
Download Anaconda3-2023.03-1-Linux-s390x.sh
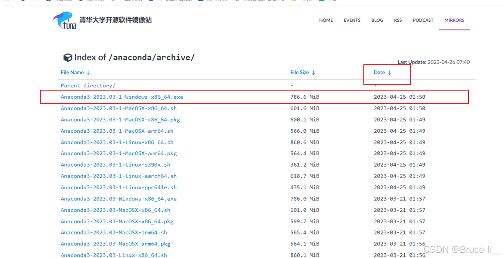pyautogui.click(x=115, y=164)
